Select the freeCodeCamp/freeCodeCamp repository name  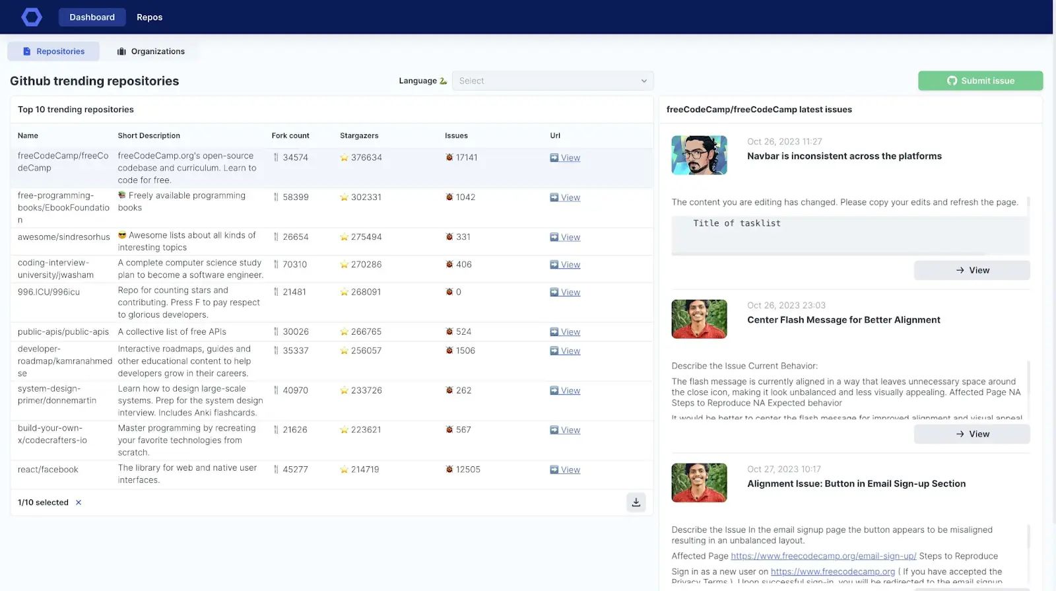click(63, 162)
